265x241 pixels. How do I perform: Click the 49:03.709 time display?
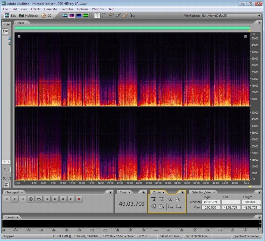click(x=132, y=204)
